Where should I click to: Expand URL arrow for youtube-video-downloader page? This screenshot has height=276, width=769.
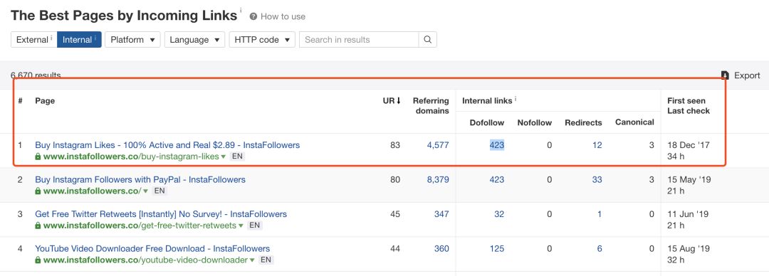251,260
